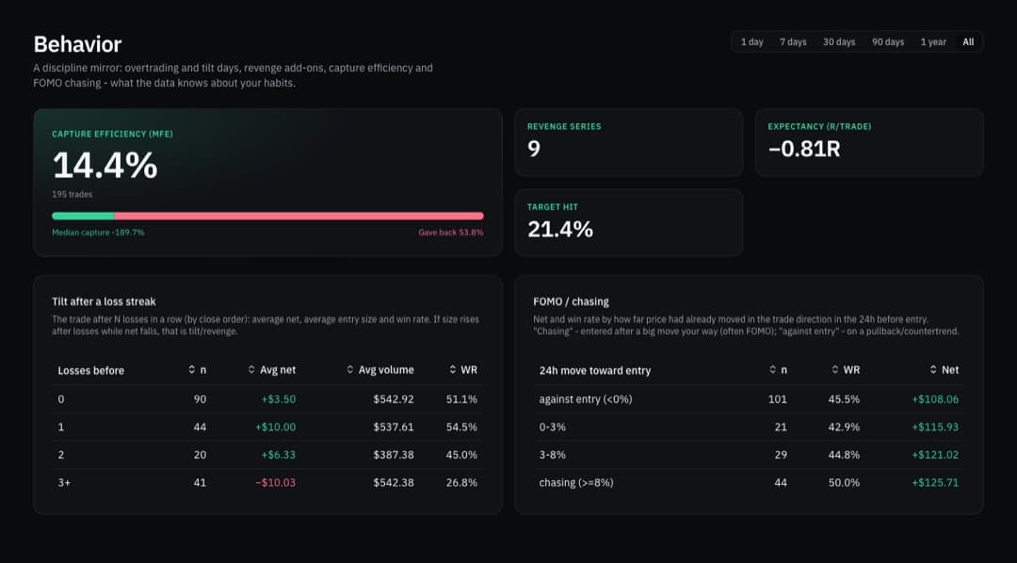Sort tilt table by Avg volume
The height and width of the screenshot is (563, 1017).
click(x=380, y=370)
